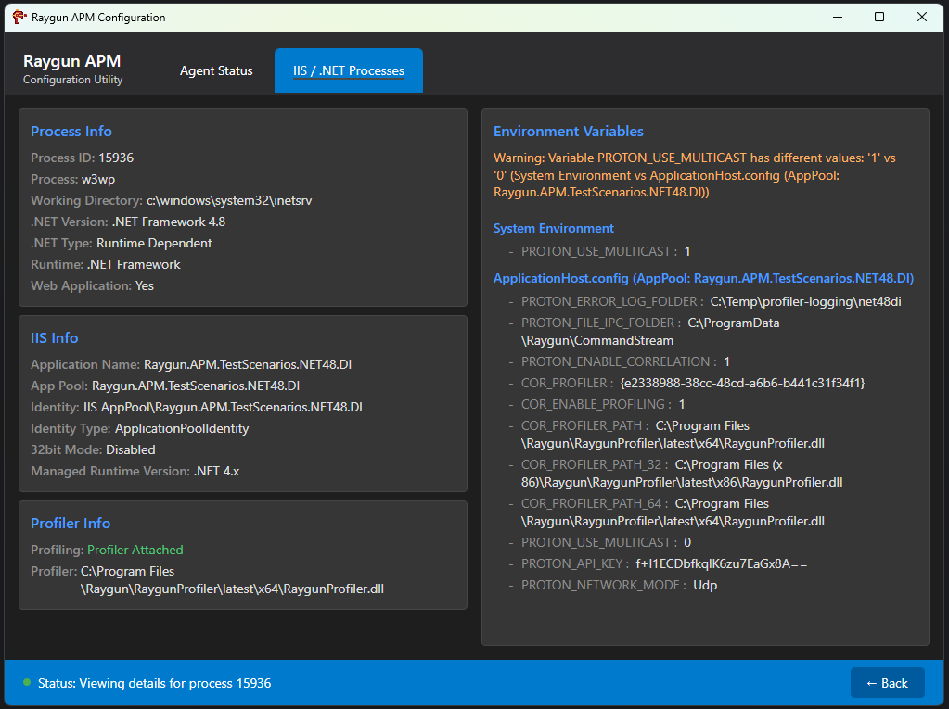Image resolution: width=949 pixels, height=709 pixels.
Task: Click the Runtime Dependent value
Action: tap(154, 243)
